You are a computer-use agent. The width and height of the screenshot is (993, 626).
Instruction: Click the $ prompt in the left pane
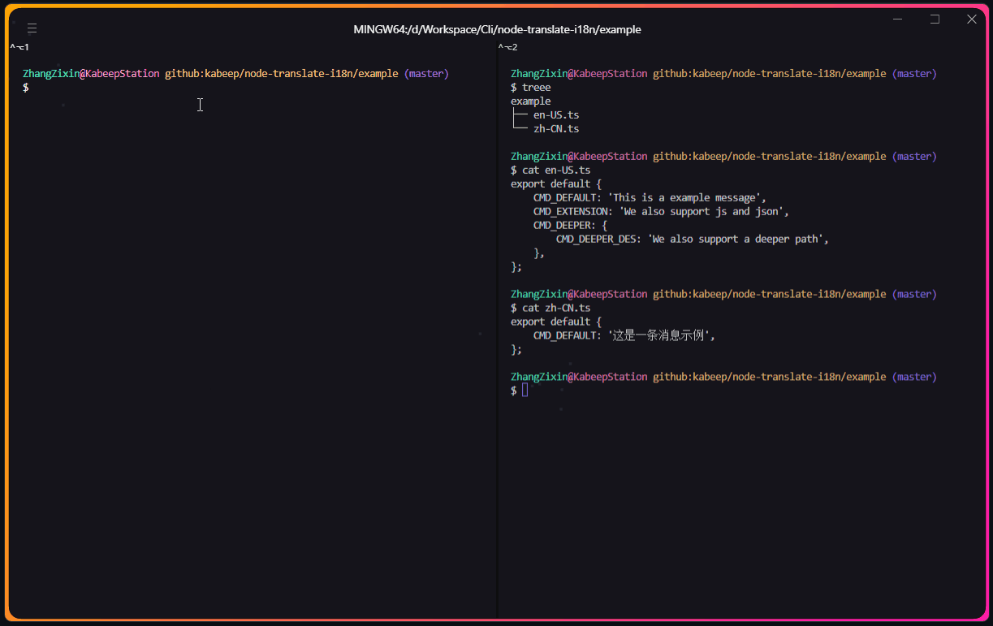tap(26, 88)
